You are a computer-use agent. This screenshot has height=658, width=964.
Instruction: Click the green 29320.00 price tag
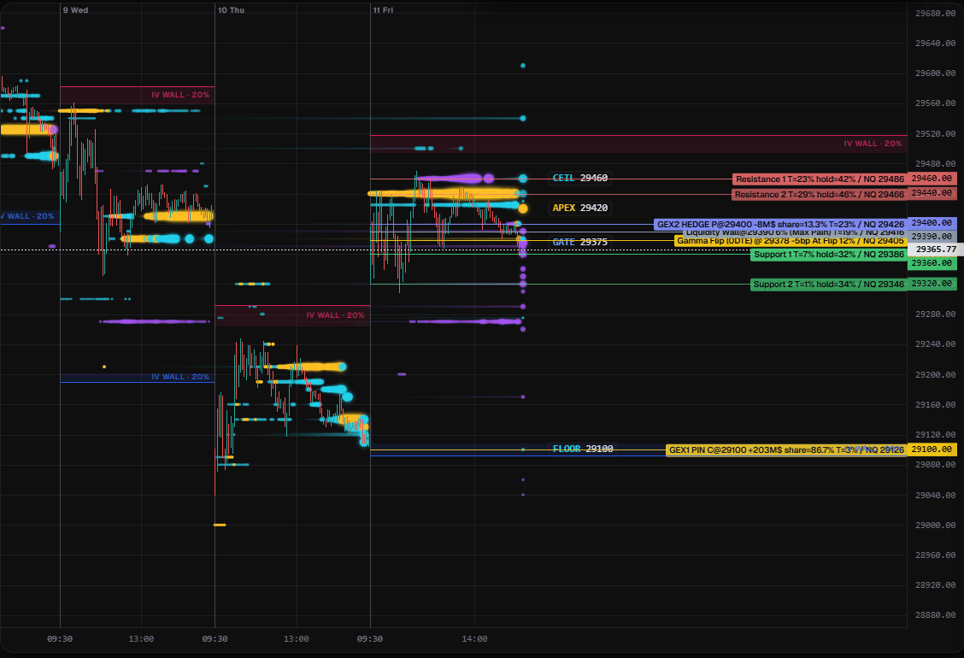pyautogui.click(x=932, y=284)
